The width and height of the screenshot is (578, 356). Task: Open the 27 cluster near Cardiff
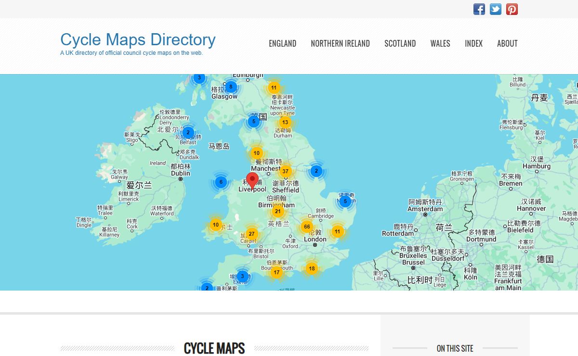251,234
